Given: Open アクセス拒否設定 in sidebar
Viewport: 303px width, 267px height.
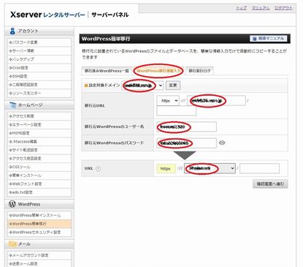Looking at the screenshot, I should pyautogui.click(x=39, y=159).
